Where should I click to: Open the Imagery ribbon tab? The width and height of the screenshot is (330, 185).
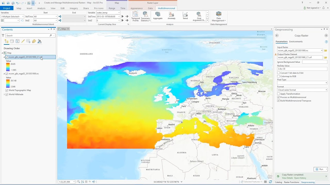pos(74,8)
